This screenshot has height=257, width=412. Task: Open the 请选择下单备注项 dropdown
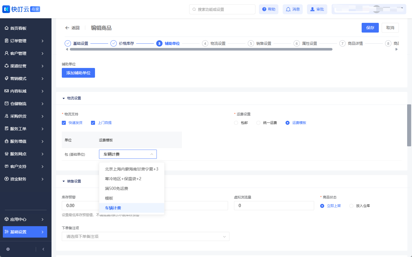pyautogui.click(x=146, y=236)
